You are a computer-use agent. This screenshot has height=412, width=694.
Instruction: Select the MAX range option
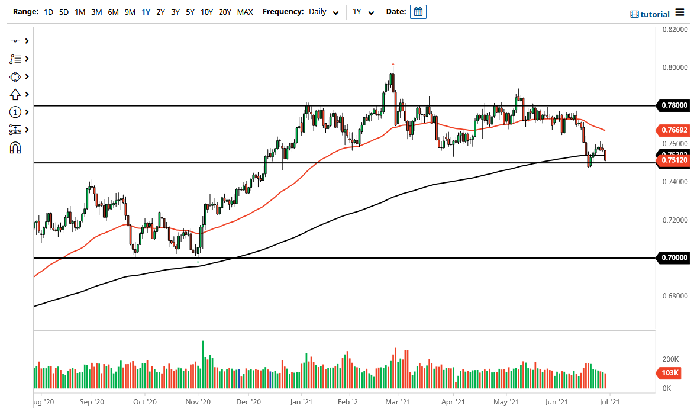pyautogui.click(x=245, y=11)
